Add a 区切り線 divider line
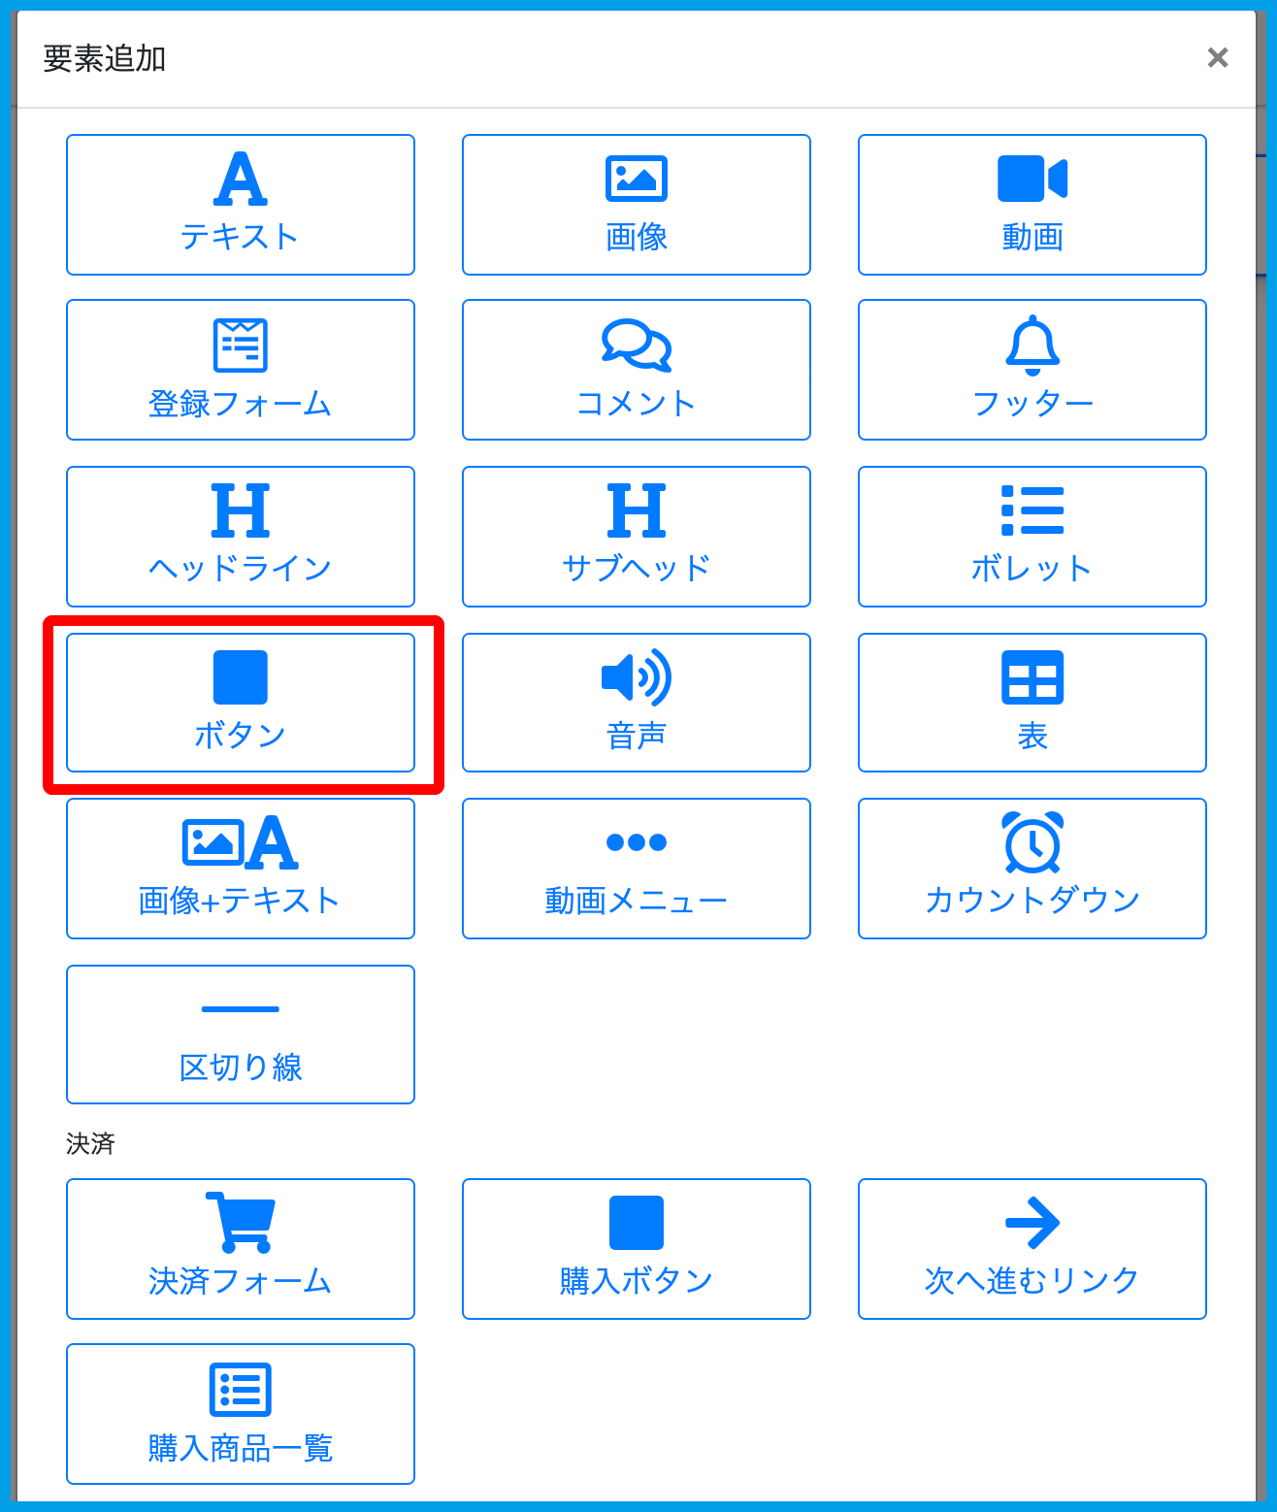Image resolution: width=1277 pixels, height=1512 pixels. 240,1035
